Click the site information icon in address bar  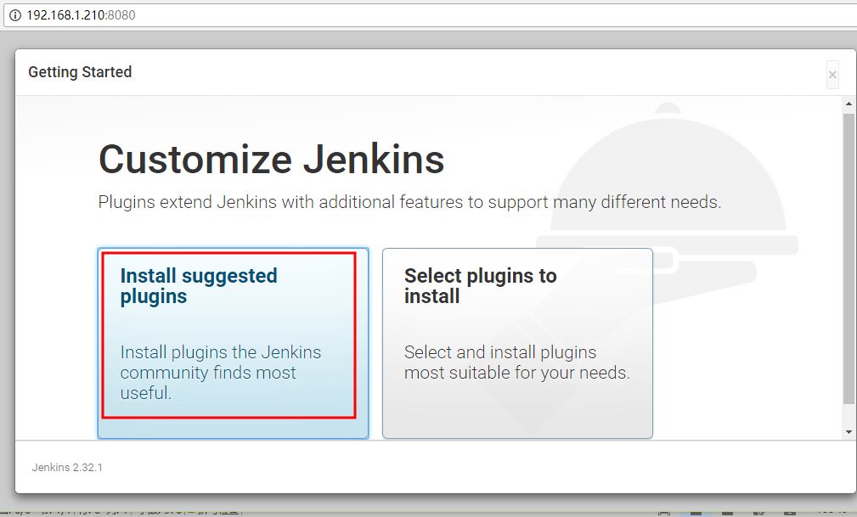[14, 14]
